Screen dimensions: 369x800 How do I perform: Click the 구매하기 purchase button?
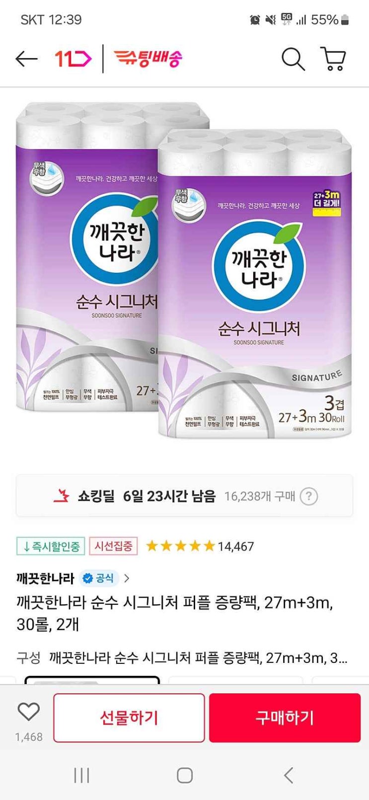pos(285,718)
